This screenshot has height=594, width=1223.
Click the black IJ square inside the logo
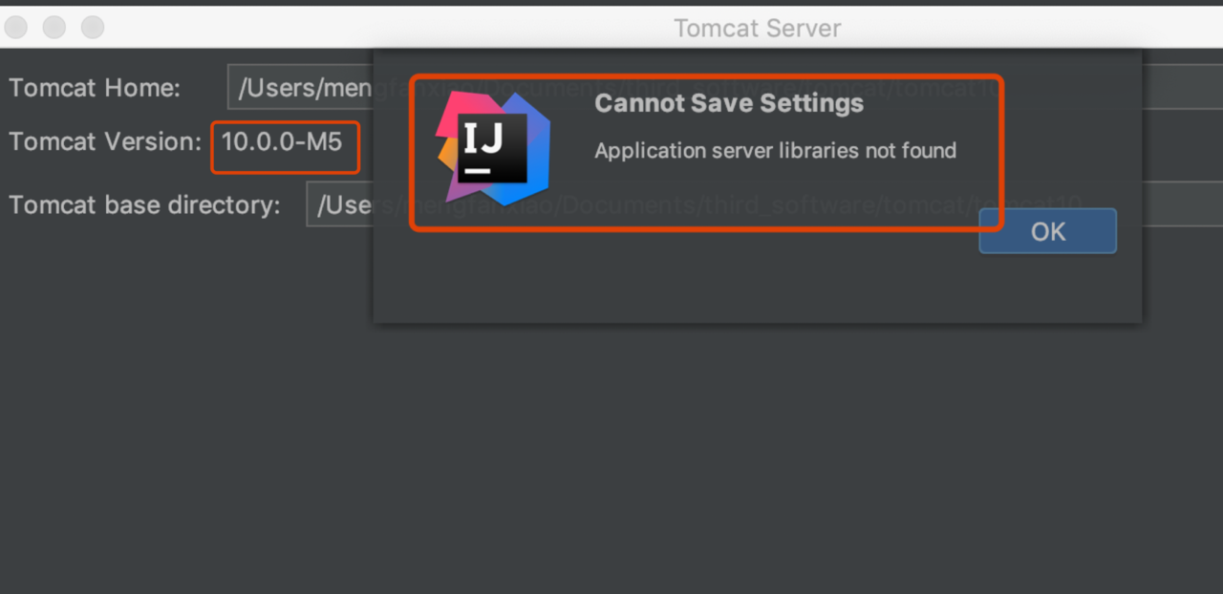pyautogui.click(x=492, y=148)
